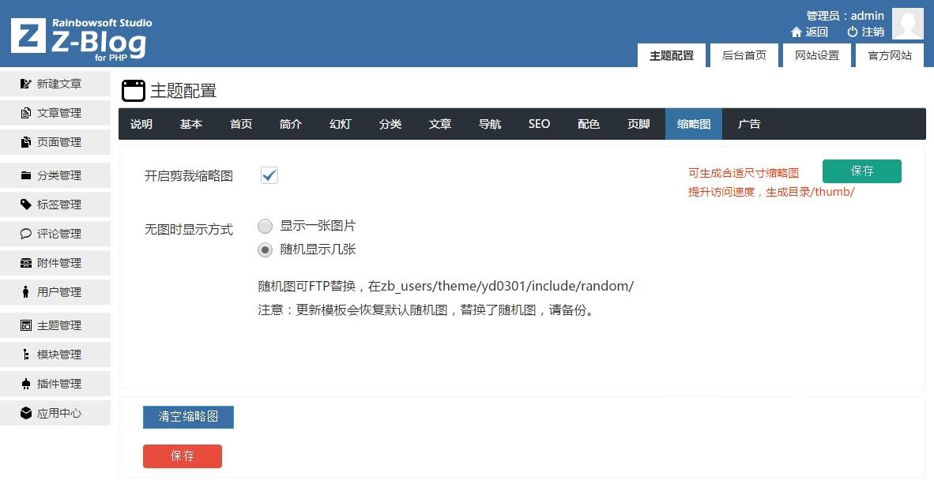Switch to the SEO tab
This screenshot has height=484, width=934.
(539, 124)
